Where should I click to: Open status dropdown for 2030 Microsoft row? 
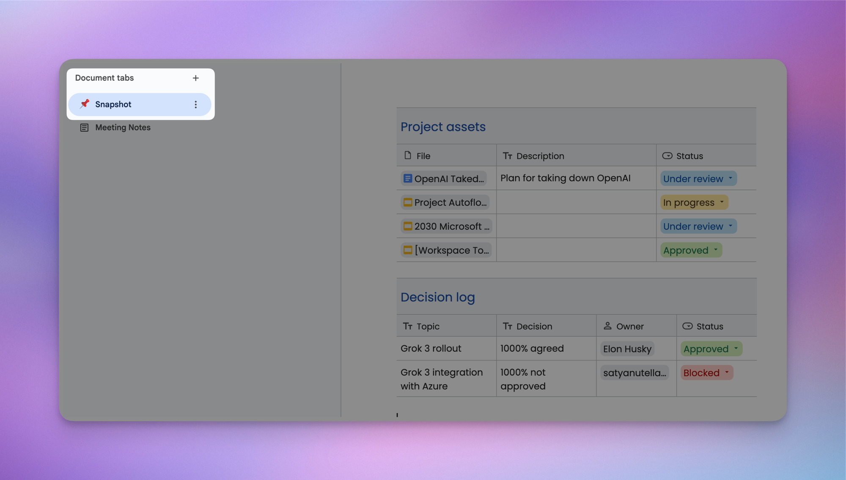tap(698, 226)
